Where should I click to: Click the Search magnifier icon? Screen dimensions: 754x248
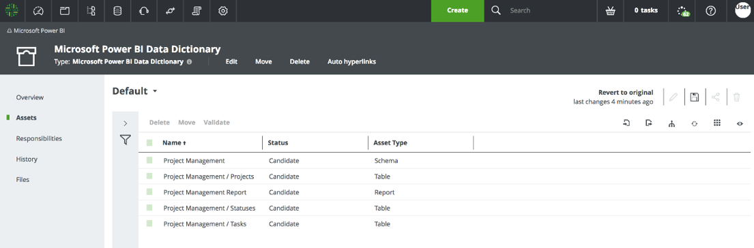[496, 10]
